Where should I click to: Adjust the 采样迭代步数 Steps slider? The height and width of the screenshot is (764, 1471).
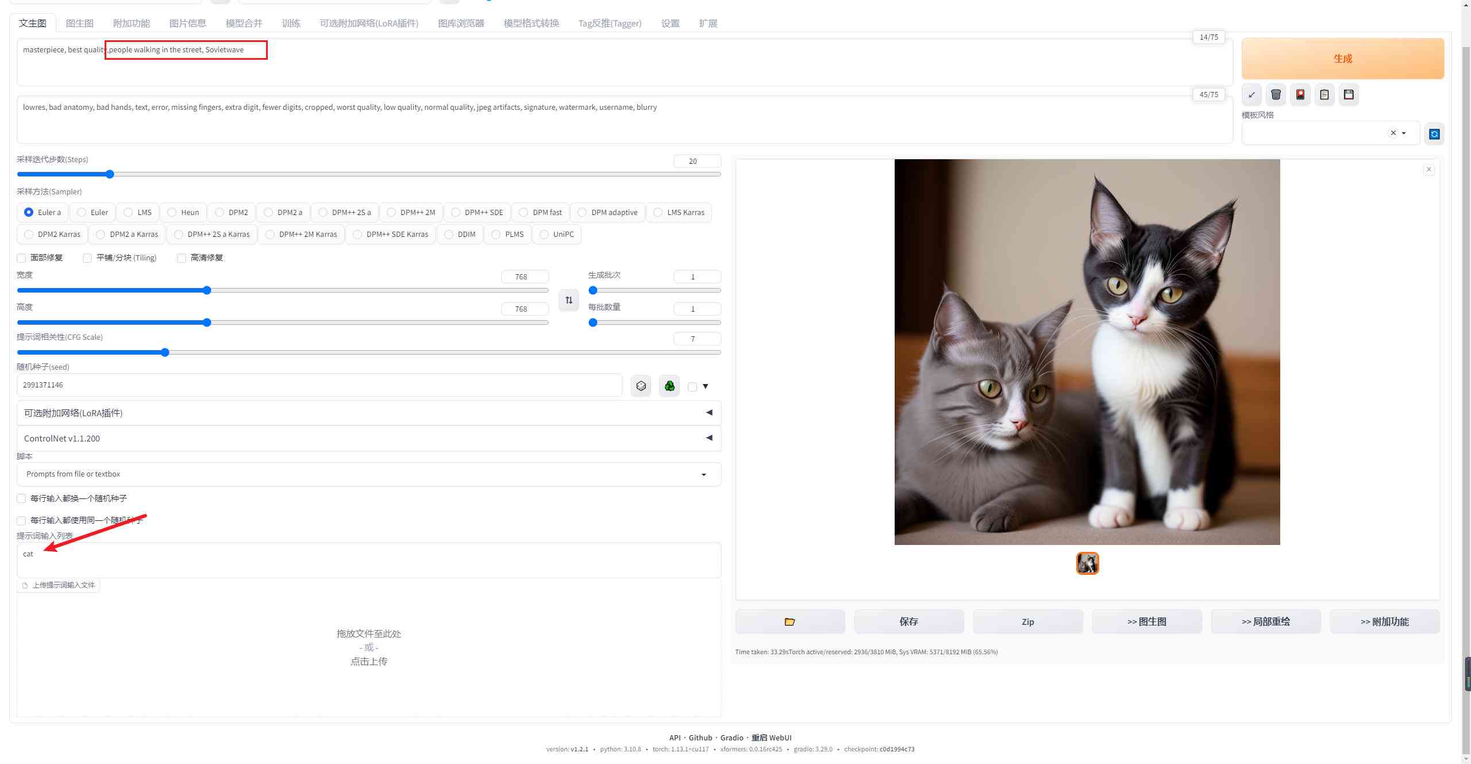[x=369, y=174]
